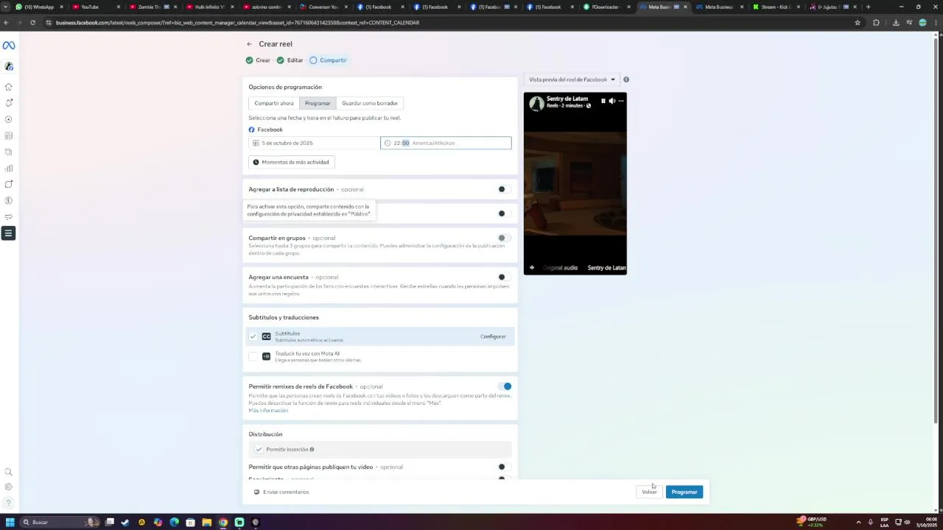Viewport: 943px width, 530px height.
Task: Open inbox chat icon in sidebar
Action: (8, 184)
